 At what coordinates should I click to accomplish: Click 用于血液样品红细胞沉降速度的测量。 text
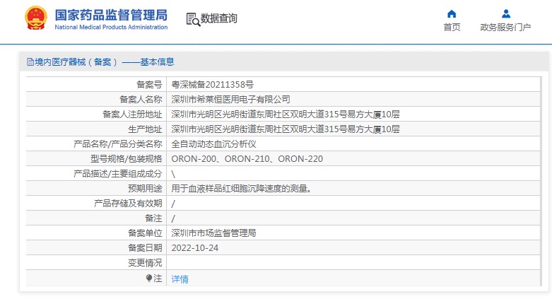pyautogui.click(x=242, y=189)
